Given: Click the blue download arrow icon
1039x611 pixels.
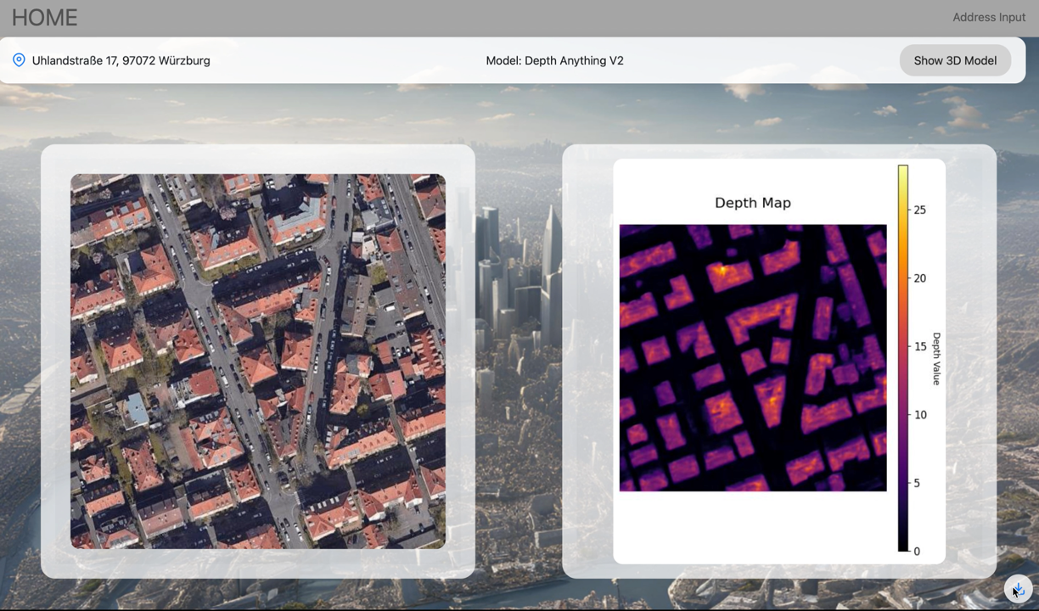Looking at the screenshot, I should point(1018,588).
